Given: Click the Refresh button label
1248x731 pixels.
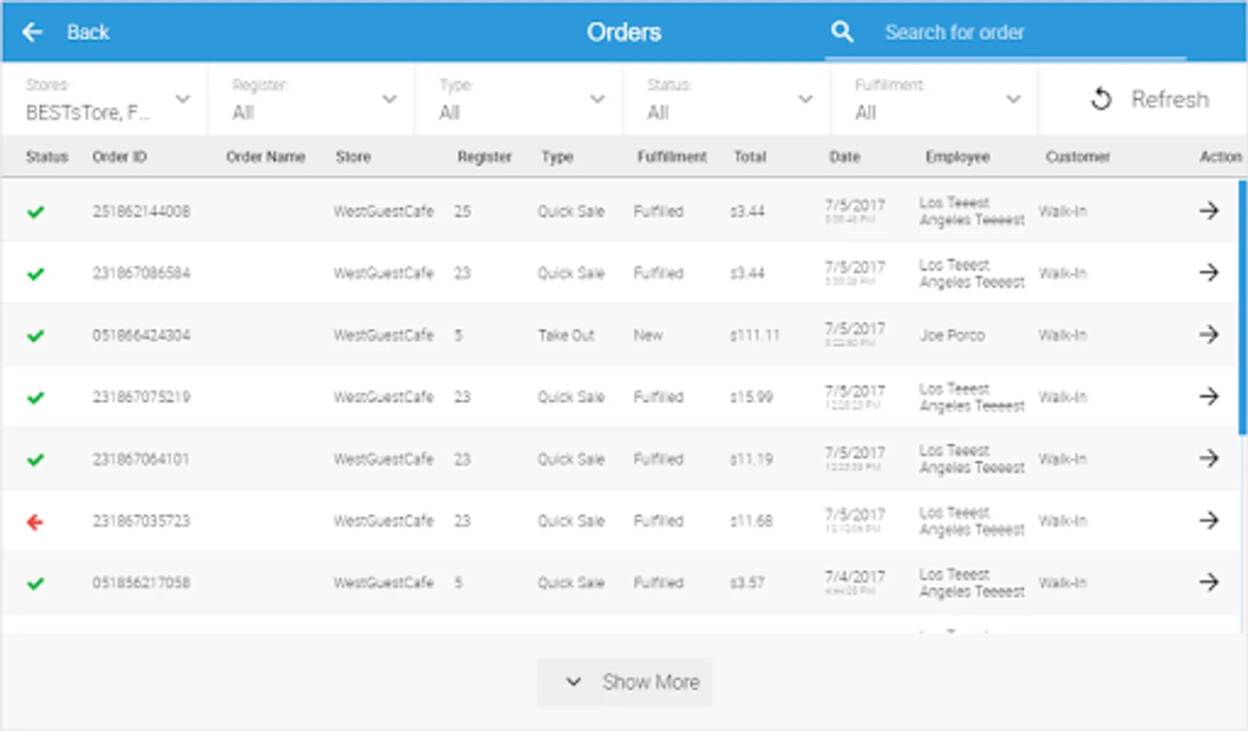Looking at the screenshot, I should point(1170,98).
